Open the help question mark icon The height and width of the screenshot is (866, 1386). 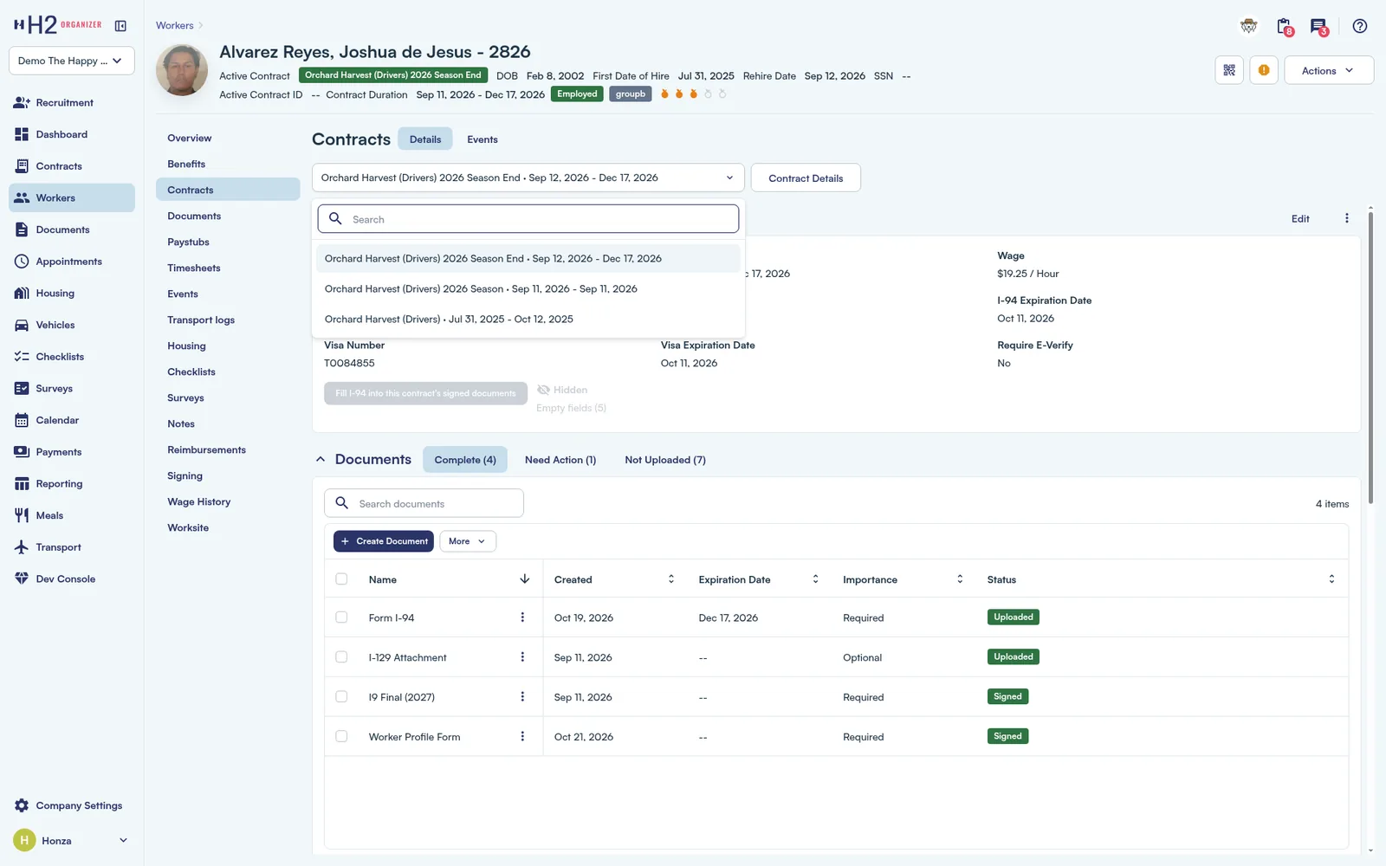(x=1360, y=26)
